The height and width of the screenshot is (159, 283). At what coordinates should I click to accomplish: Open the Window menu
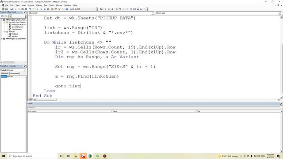[68, 5]
